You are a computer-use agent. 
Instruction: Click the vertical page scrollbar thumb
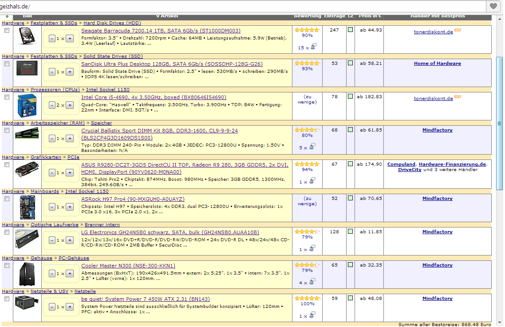499,124
